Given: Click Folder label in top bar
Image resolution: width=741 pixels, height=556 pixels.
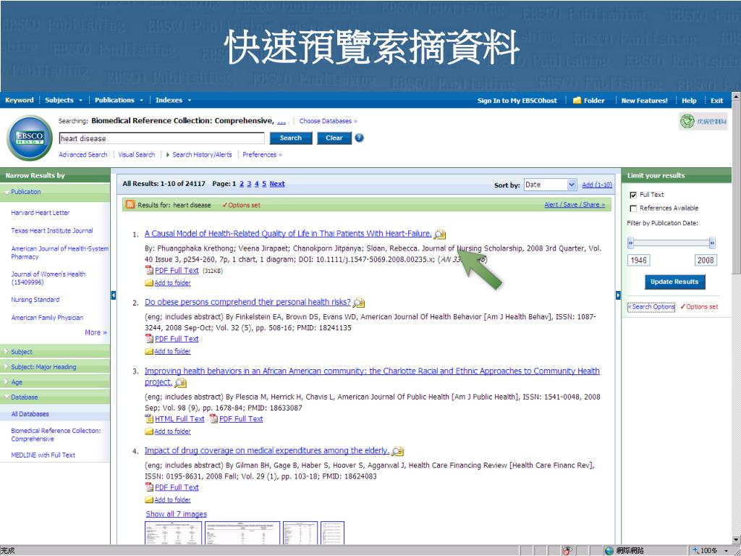Looking at the screenshot, I should pos(594,101).
